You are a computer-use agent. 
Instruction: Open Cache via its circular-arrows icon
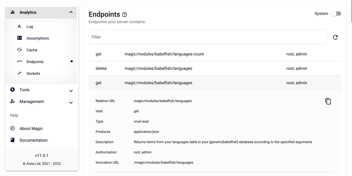pyautogui.click(x=19, y=50)
